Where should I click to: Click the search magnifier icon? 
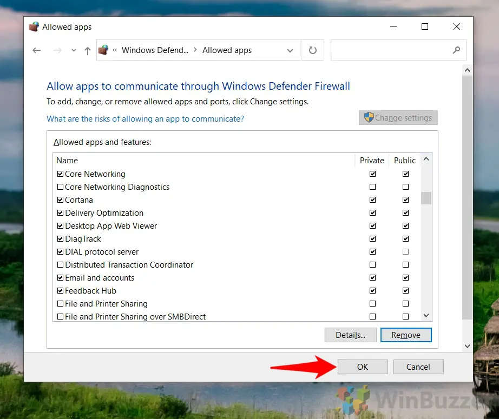(456, 50)
